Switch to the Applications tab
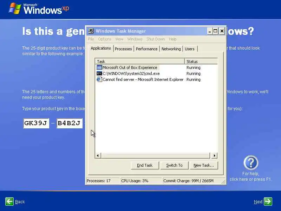 [101, 48]
